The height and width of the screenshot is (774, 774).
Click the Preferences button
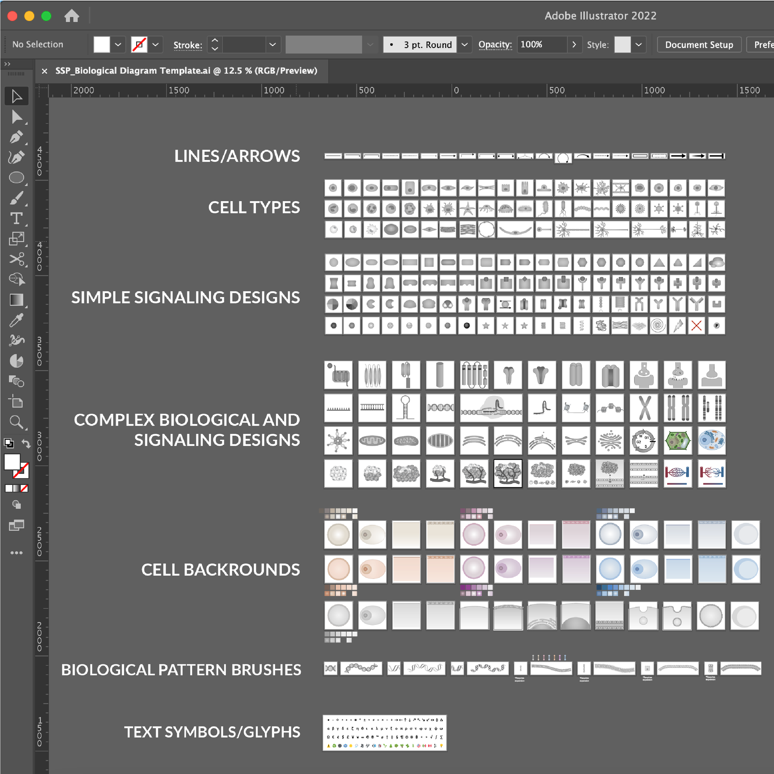(x=761, y=45)
